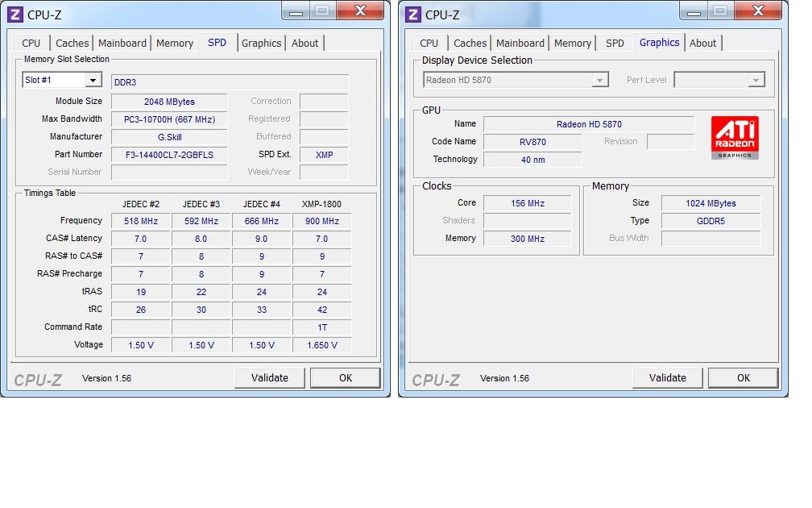Click Core clock value 156 MHz
812x508 pixels.
click(527, 203)
